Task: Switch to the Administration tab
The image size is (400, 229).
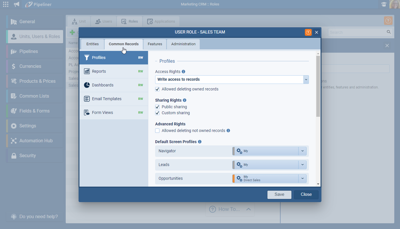Action: (x=183, y=44)
